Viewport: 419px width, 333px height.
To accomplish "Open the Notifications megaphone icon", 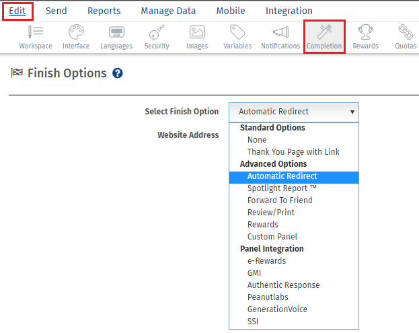I will (x=280, y=32).
